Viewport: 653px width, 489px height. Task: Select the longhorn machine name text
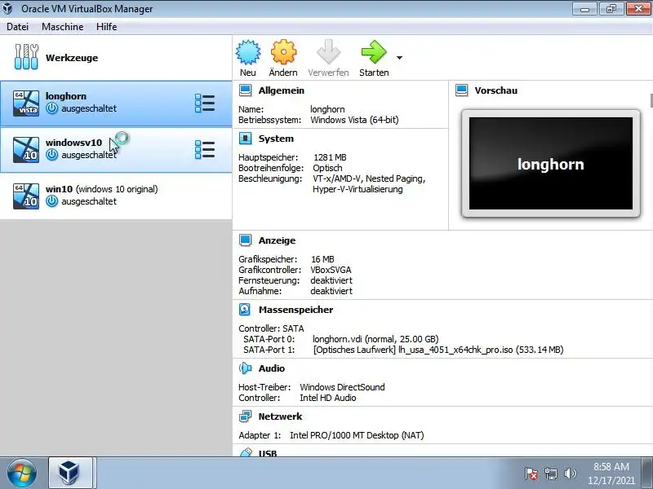(66, 96)
